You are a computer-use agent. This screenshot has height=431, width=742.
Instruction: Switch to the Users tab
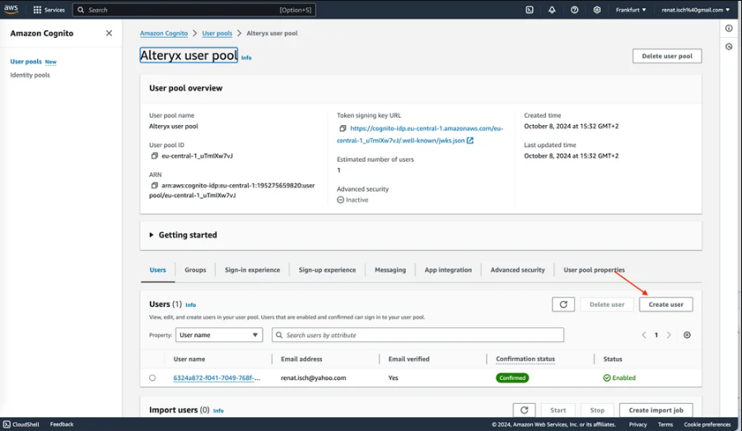coord(157,270)
